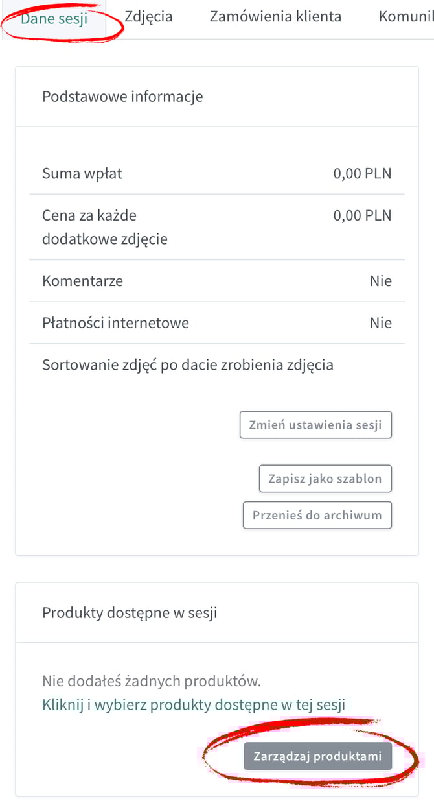Click the Płatności internetowe label
This screenshot has width=434, height=812.
coord(115,322)
